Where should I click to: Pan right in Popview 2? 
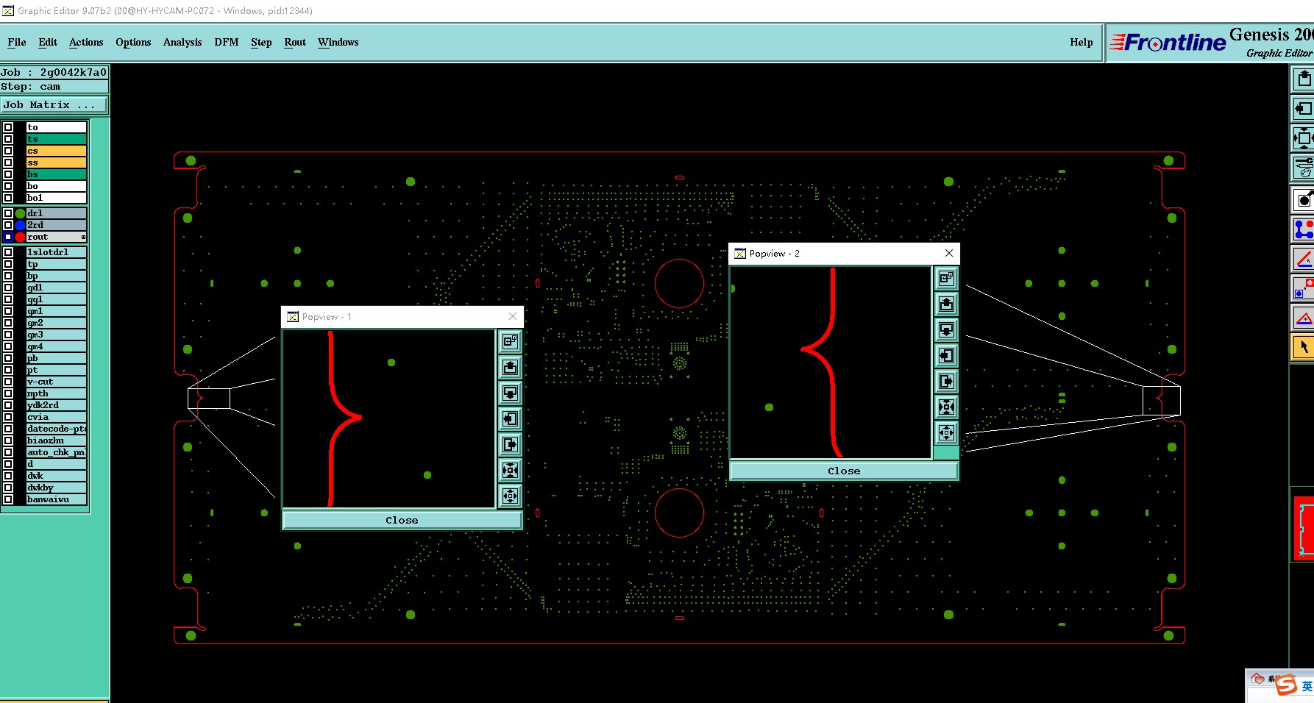click(946, 381)
